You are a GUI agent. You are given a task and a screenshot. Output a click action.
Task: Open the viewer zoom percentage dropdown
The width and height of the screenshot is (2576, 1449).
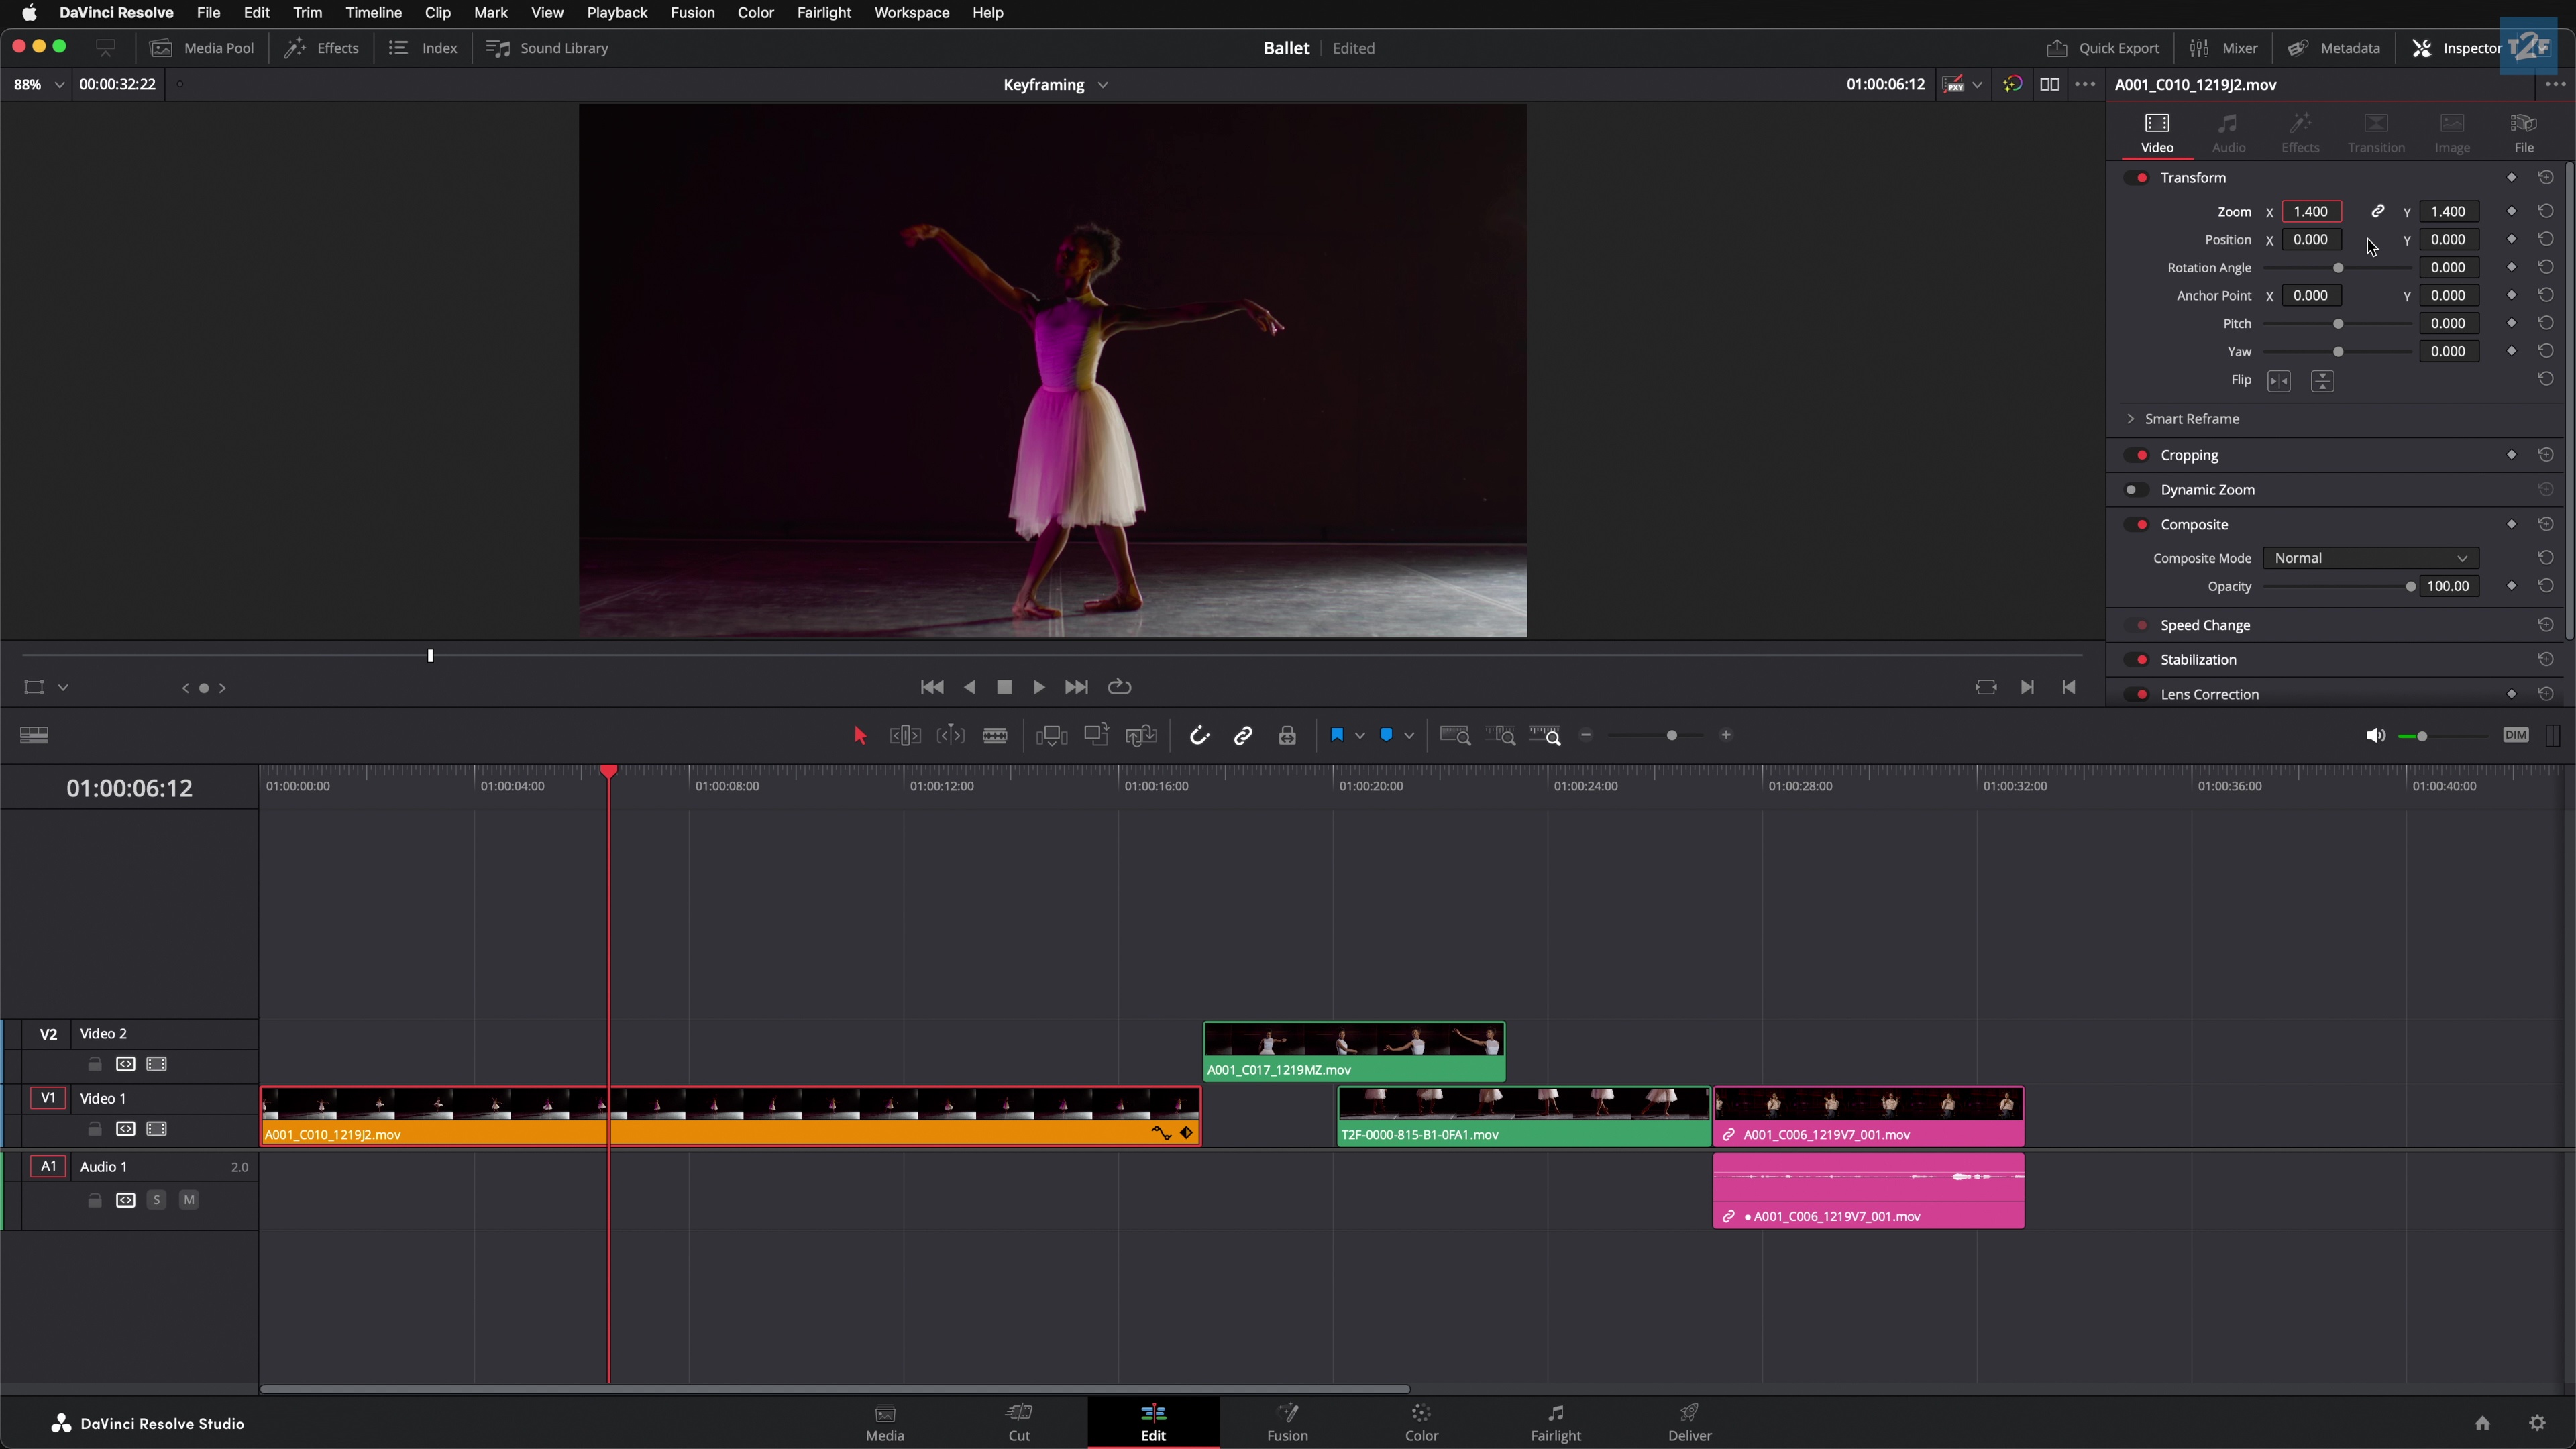tap(59, 84)
